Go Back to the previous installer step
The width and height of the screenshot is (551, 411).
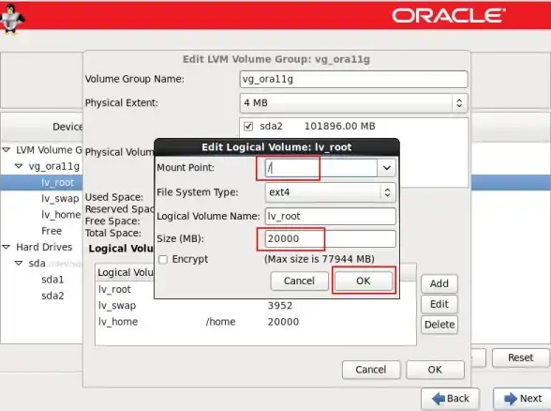[x=451, y=399]
